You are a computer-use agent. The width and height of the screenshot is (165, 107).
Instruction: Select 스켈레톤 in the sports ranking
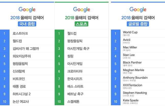coord(73,102)
